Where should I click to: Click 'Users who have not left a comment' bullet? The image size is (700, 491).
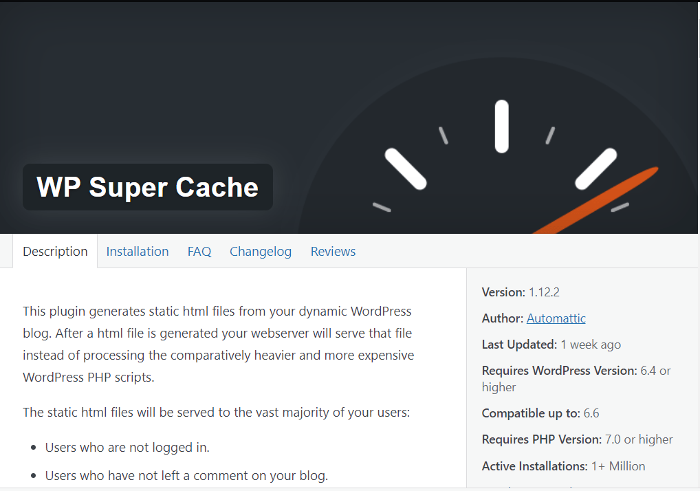click(186, 475)
